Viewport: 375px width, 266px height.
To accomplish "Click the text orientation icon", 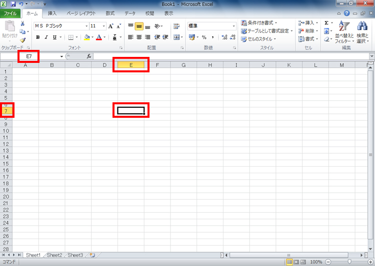I will click(158, 26).
